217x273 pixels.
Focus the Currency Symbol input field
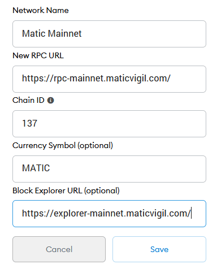coord(109,169)
